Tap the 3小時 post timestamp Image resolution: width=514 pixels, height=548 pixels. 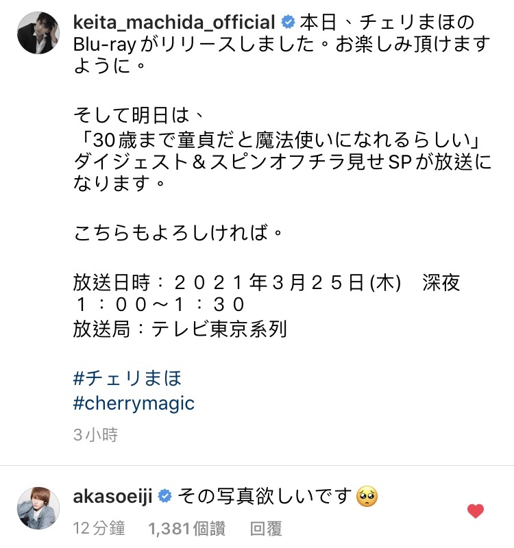[x=95, y=435]
